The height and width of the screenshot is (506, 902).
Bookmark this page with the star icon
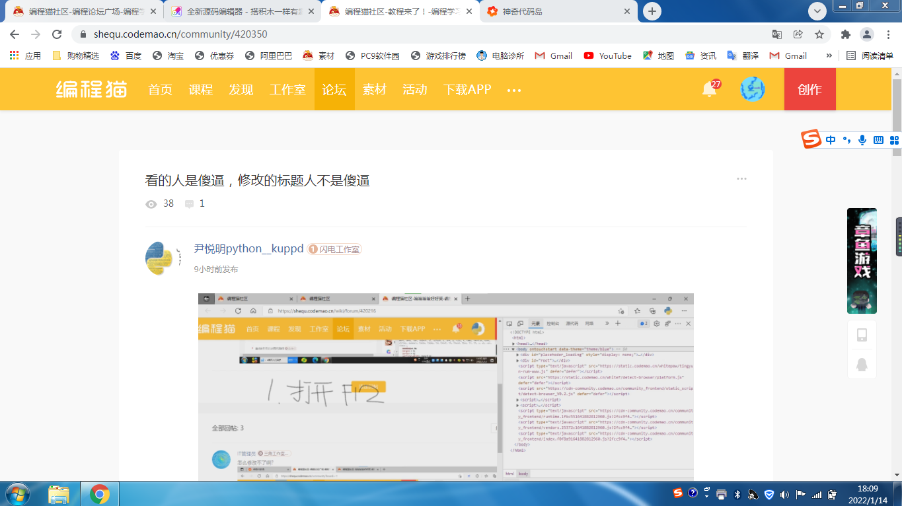(x=819, y=34)
